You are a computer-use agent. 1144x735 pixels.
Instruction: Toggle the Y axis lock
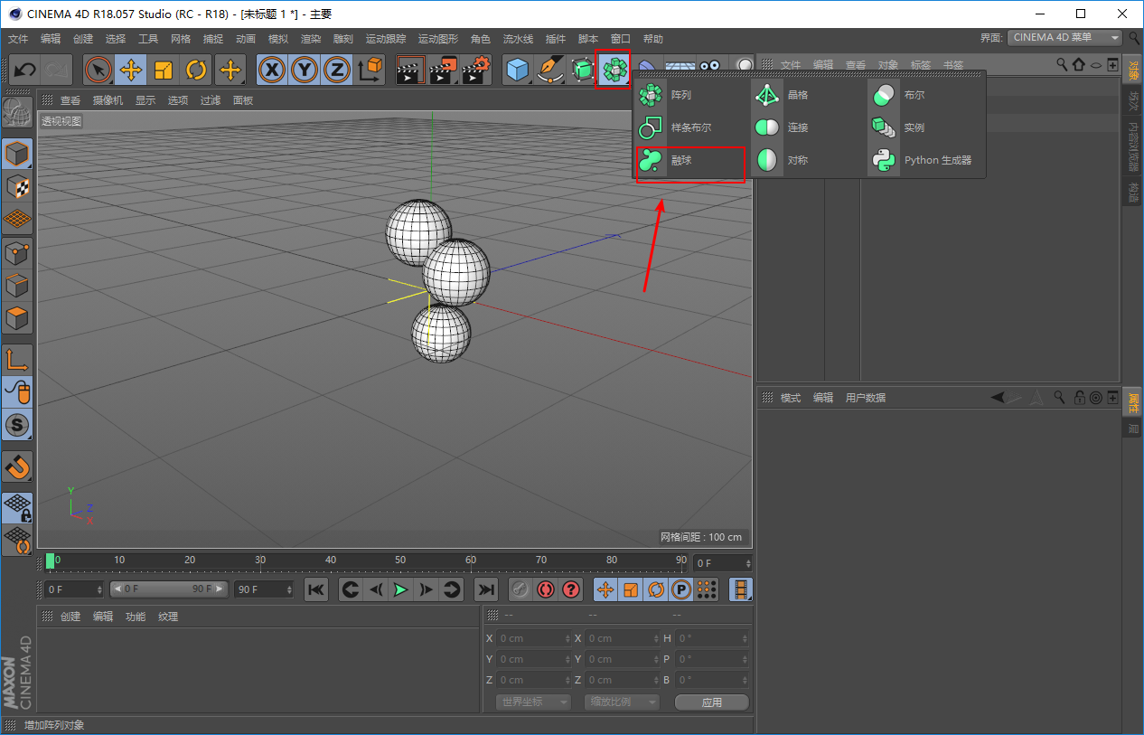point(305,70)
